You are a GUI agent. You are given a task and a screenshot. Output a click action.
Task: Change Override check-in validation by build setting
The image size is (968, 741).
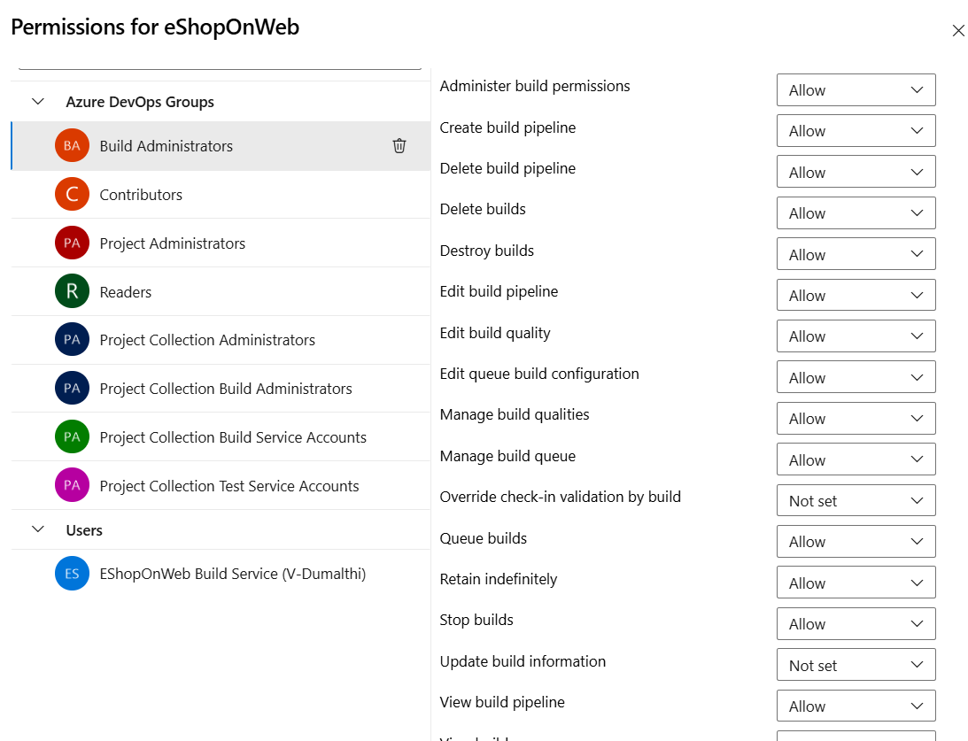pyautogui.click(x=856, y=500)
